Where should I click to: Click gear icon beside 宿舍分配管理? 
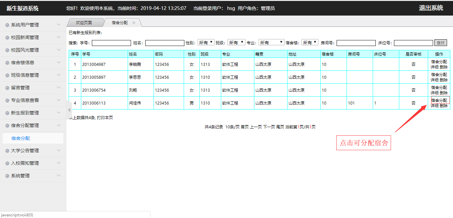pos(7,126)
